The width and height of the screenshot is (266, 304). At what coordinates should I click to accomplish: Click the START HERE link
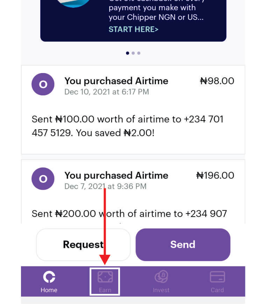pos(133,29)
